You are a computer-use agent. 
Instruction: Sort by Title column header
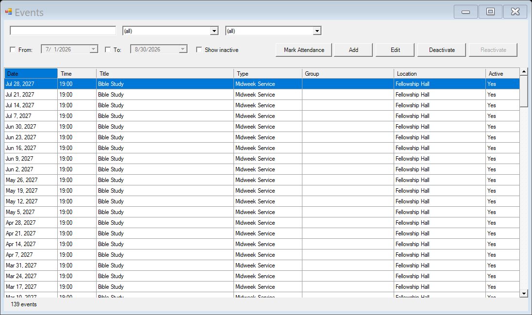tap(165, 74)
